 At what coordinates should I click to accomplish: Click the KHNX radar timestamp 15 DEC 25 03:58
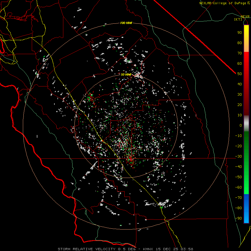pyautogui.click(x=168, y=249)
